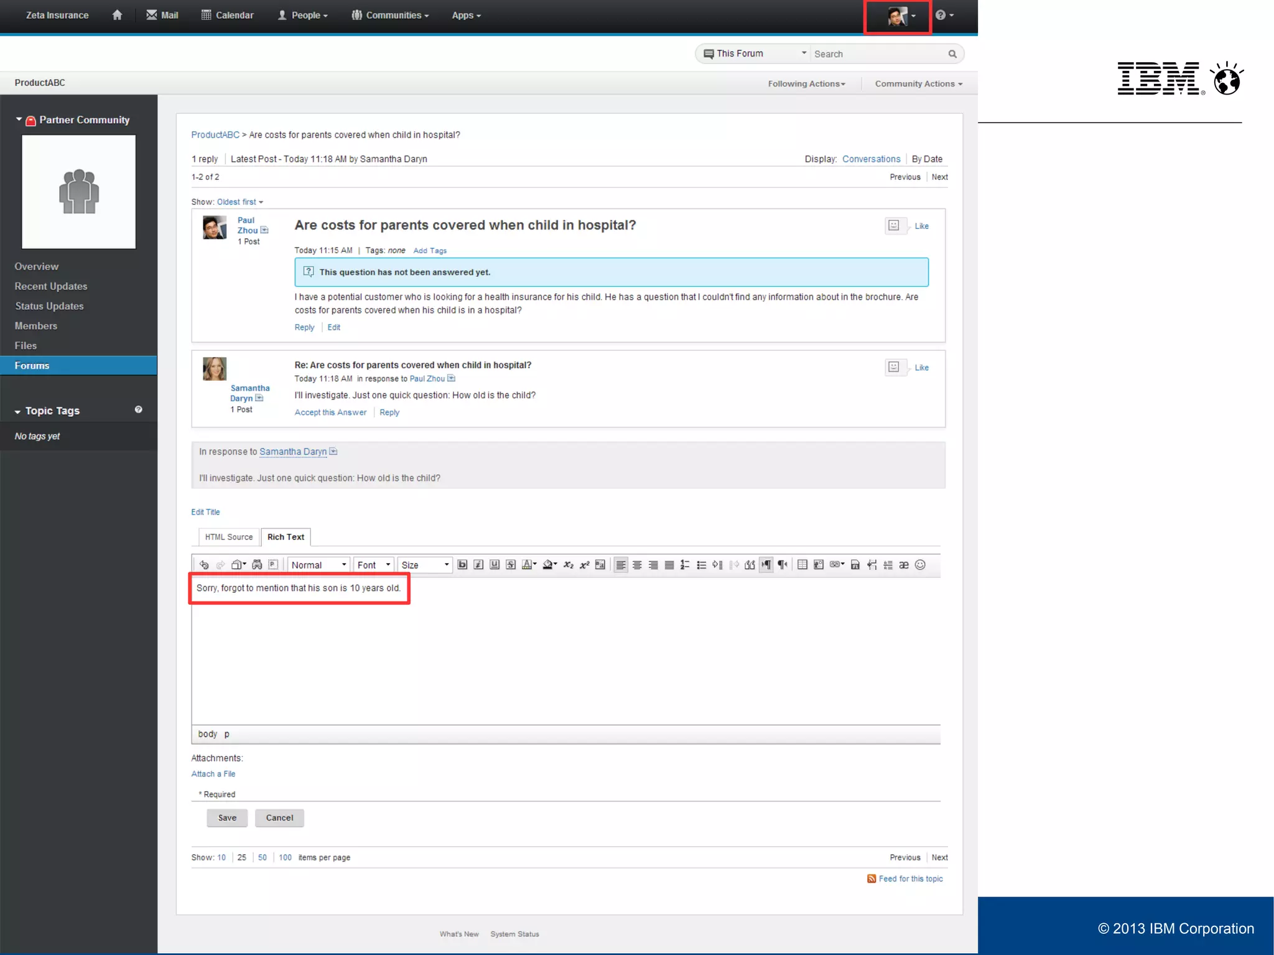Expand the Community Actions menu
Image resolution: width=1274 pixels, height=955 pixels.
point(918,84)
